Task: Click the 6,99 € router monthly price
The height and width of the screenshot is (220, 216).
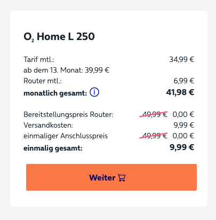Action: (x=183, y=81)
